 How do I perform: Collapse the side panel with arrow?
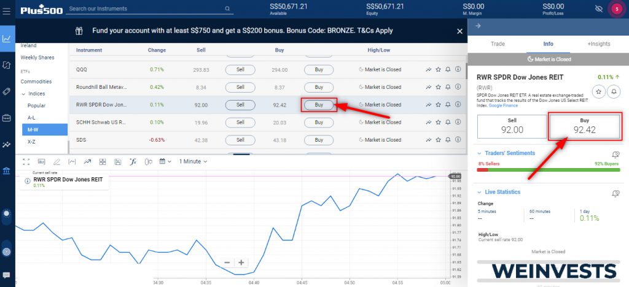478,26
